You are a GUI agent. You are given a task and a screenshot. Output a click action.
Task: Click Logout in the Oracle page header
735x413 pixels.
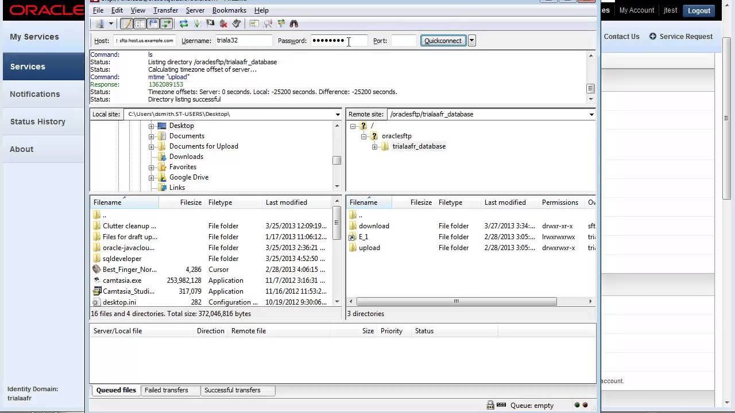coord(699,10)
